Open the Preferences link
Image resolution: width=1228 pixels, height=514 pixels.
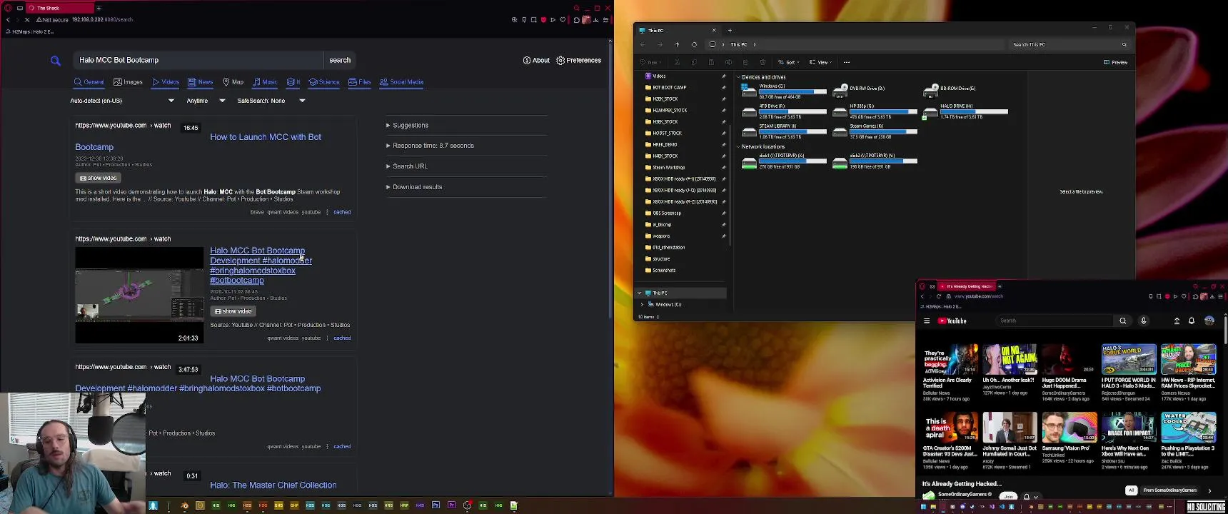[x=578, y=61]
